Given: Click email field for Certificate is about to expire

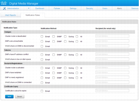Looking at the screenshot, I should coord(112,91).
